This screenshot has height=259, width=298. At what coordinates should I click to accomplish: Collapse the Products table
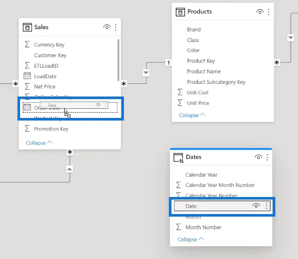click(x=192, y=115)
